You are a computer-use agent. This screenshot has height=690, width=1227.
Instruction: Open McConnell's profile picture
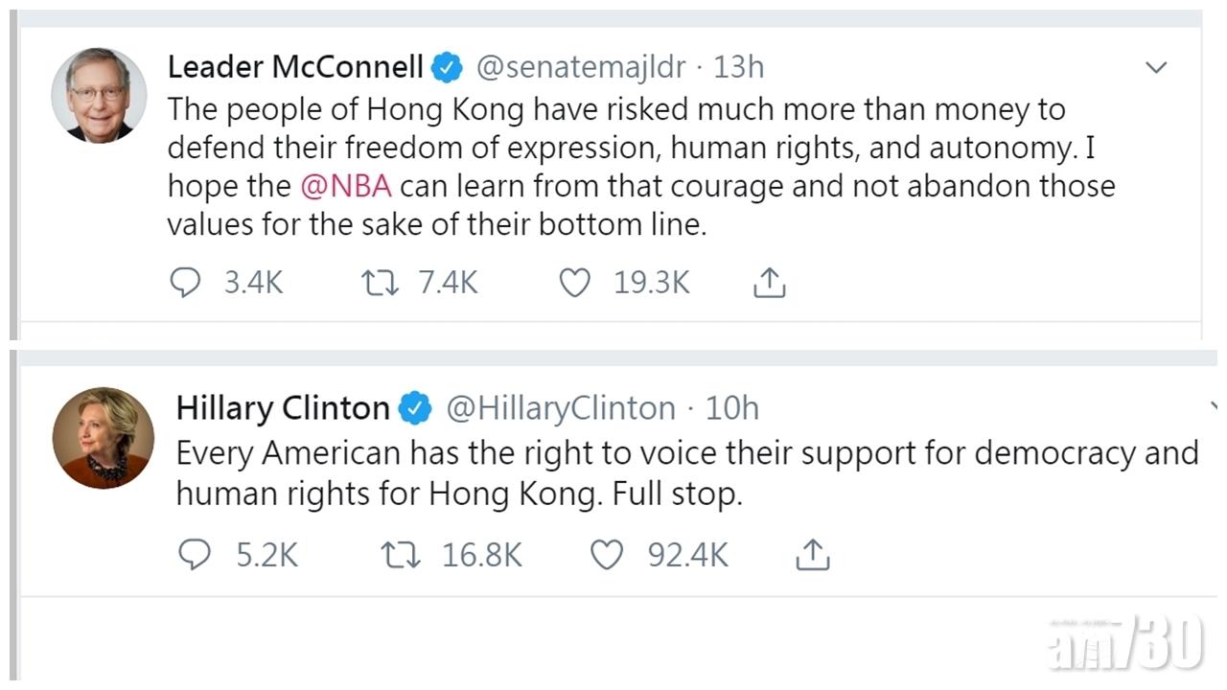[x=99, y=96]
